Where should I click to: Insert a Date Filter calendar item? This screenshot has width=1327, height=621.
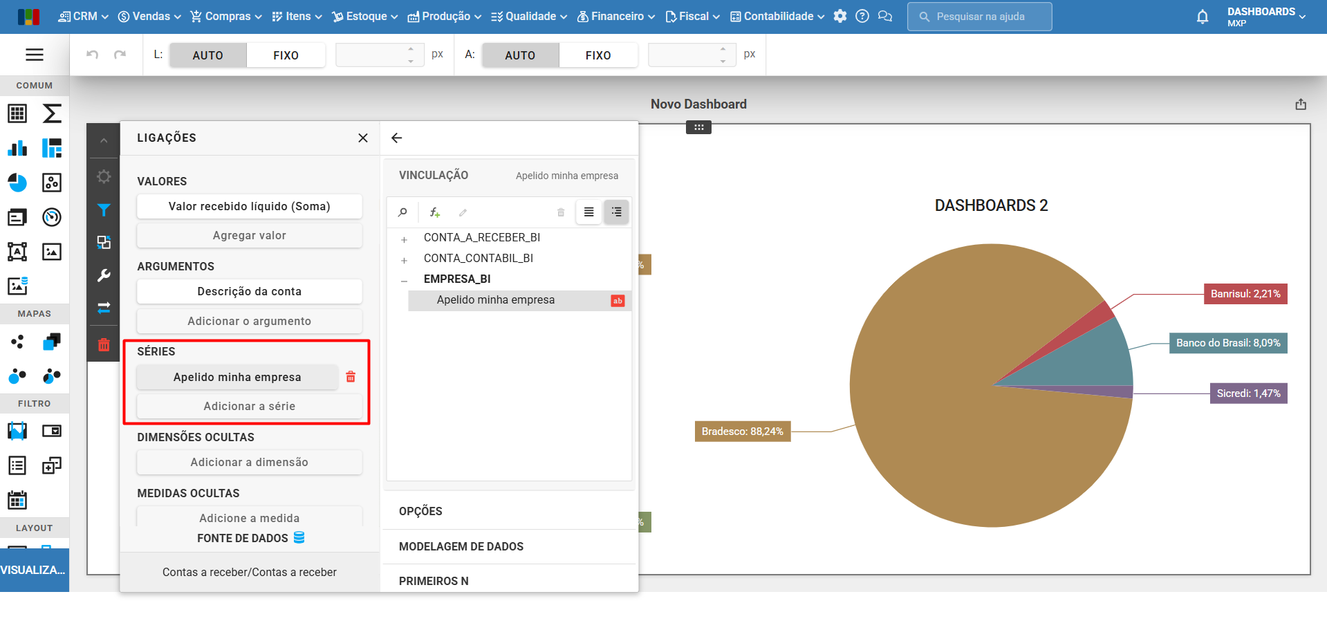(17, 500)
